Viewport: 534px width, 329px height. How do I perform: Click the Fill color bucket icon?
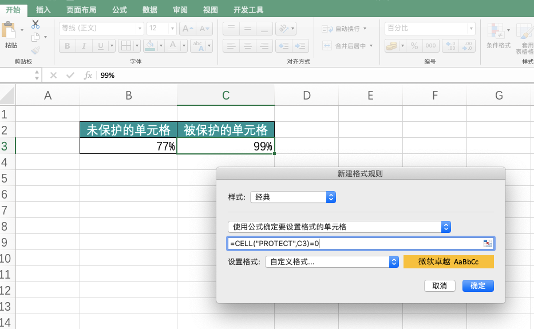(150, 46)
